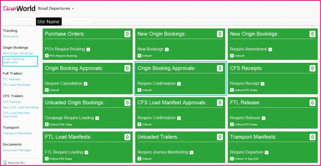Click the zero counter on Purchase Orders tile
Screen dimensions: 321x166
[x=128, y=34]
